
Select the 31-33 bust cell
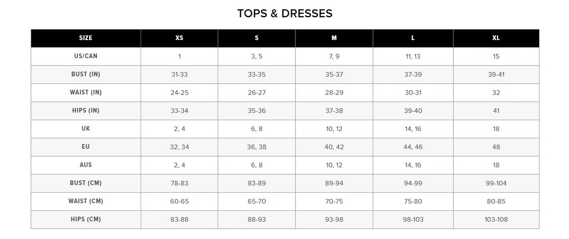point(179,75)
